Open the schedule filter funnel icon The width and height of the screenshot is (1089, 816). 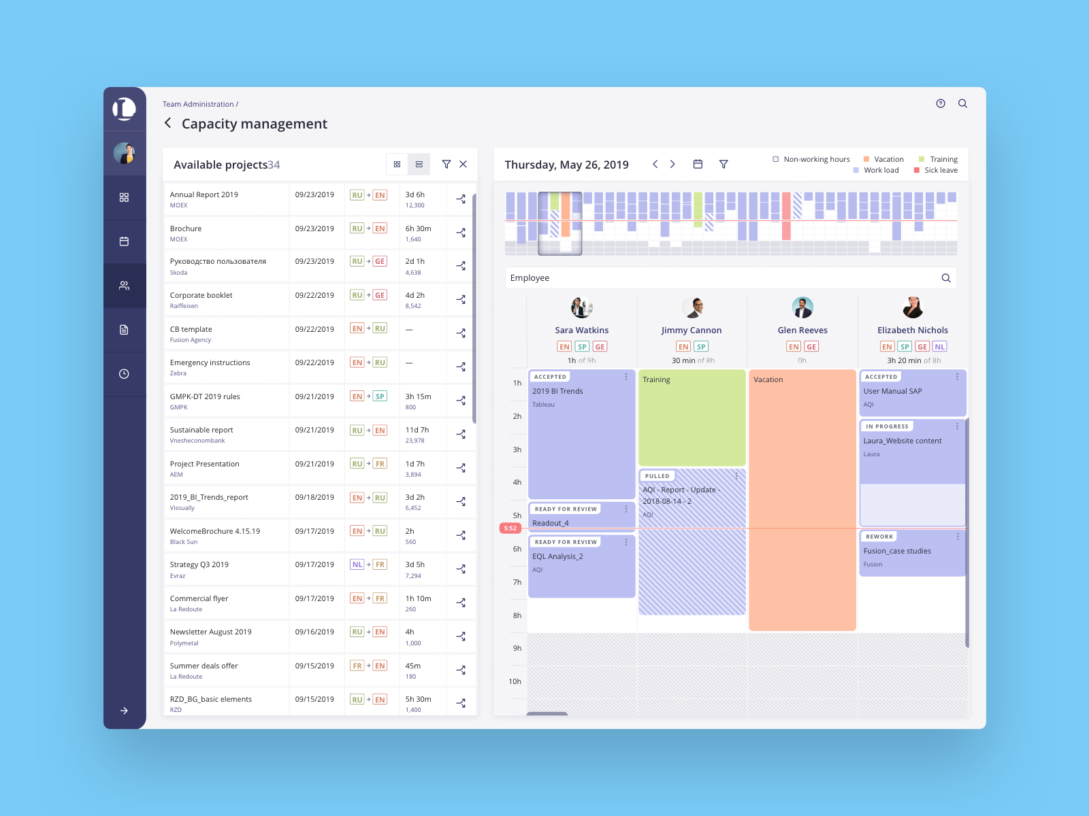(724, 164)
